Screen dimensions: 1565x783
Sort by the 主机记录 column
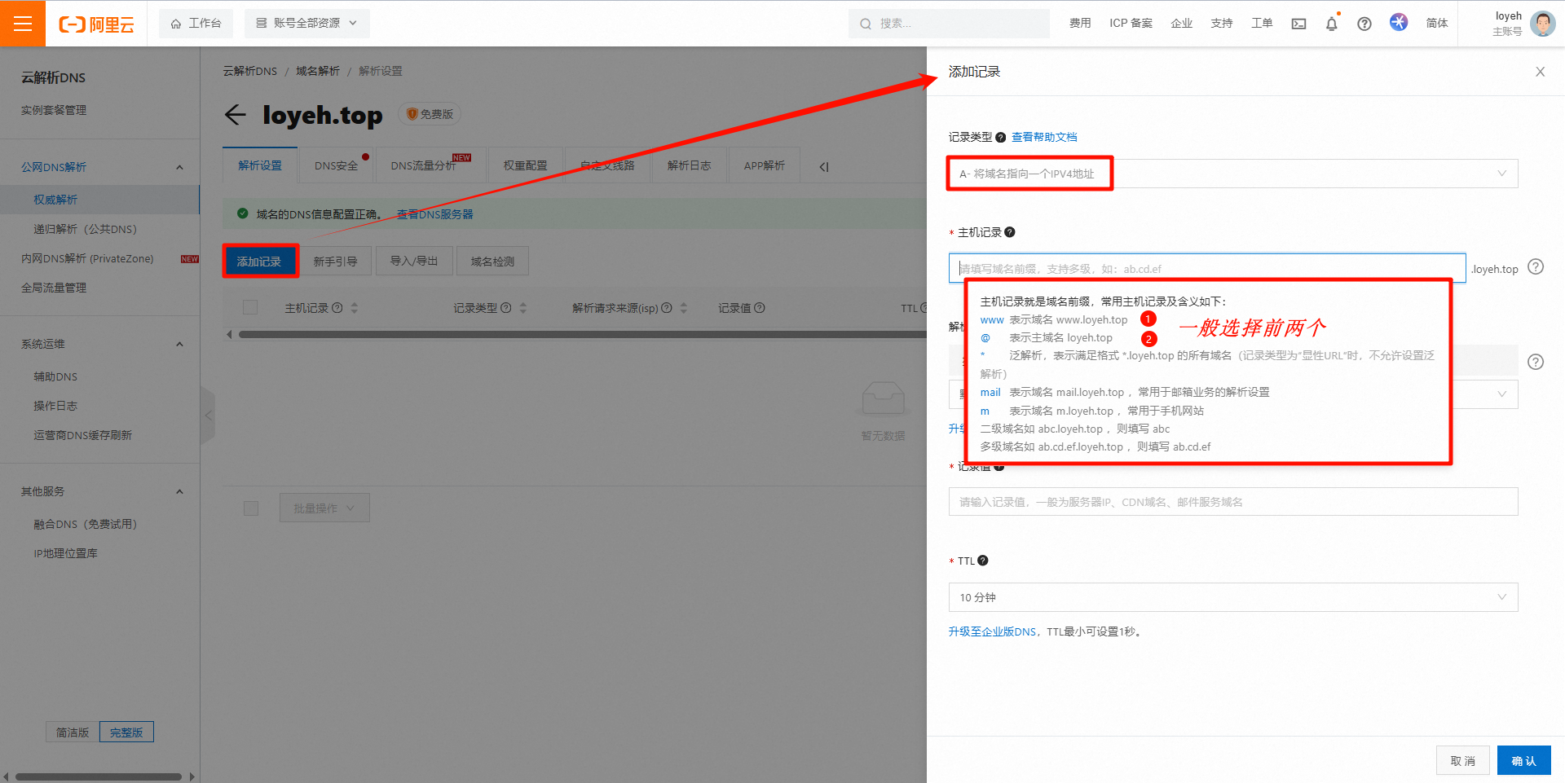tap(355, 308)
